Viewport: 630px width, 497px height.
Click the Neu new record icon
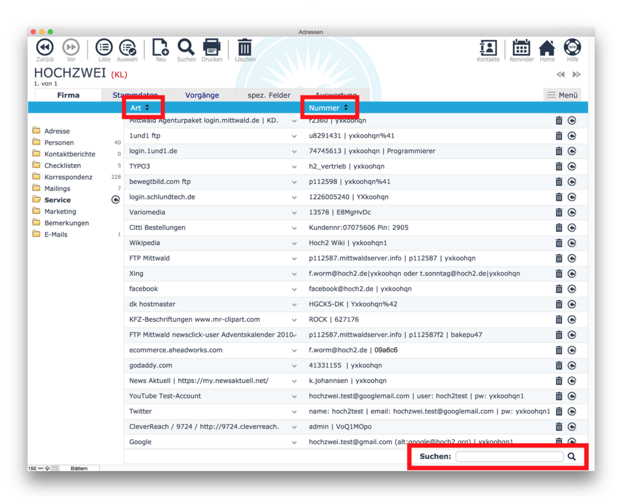coord(160,48)
